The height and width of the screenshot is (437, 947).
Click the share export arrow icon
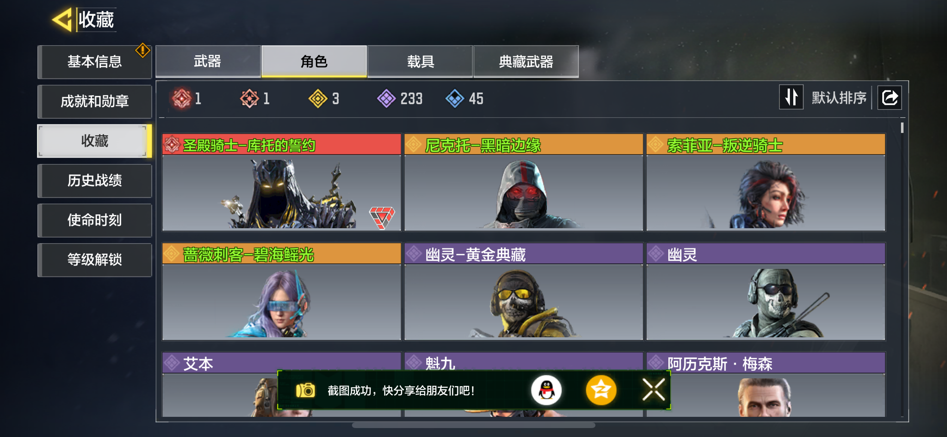889,97
